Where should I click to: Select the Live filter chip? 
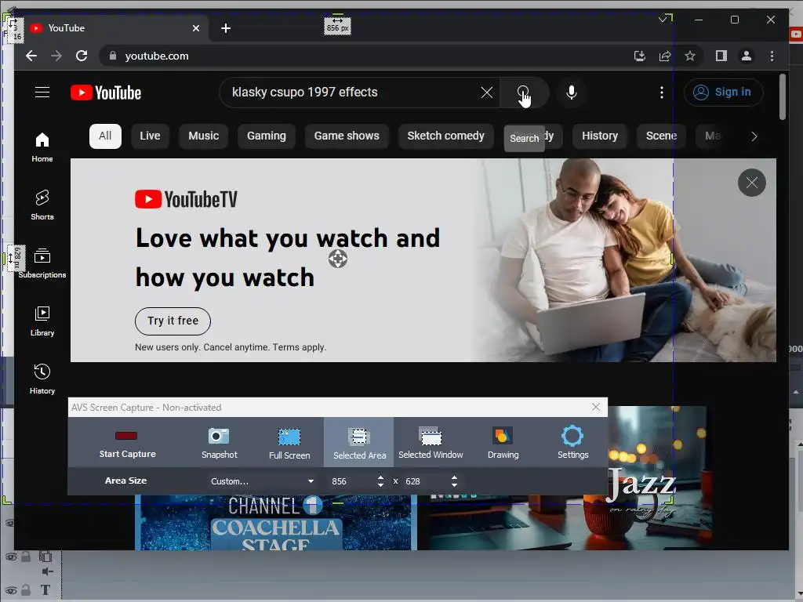click(x=150, y=136)
